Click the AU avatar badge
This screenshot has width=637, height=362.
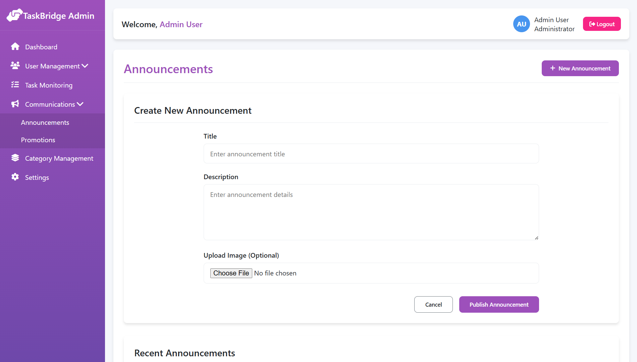click(x=521, y=24)
